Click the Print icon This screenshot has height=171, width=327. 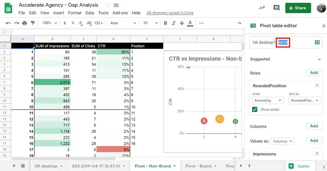(x=25, y=23)
